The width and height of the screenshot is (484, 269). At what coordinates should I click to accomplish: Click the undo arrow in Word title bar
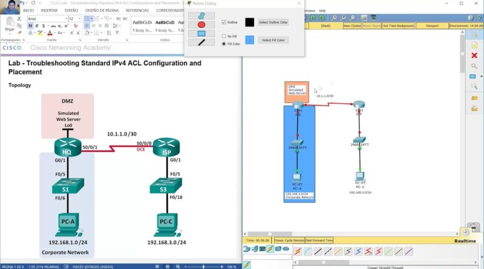(22, 3)
